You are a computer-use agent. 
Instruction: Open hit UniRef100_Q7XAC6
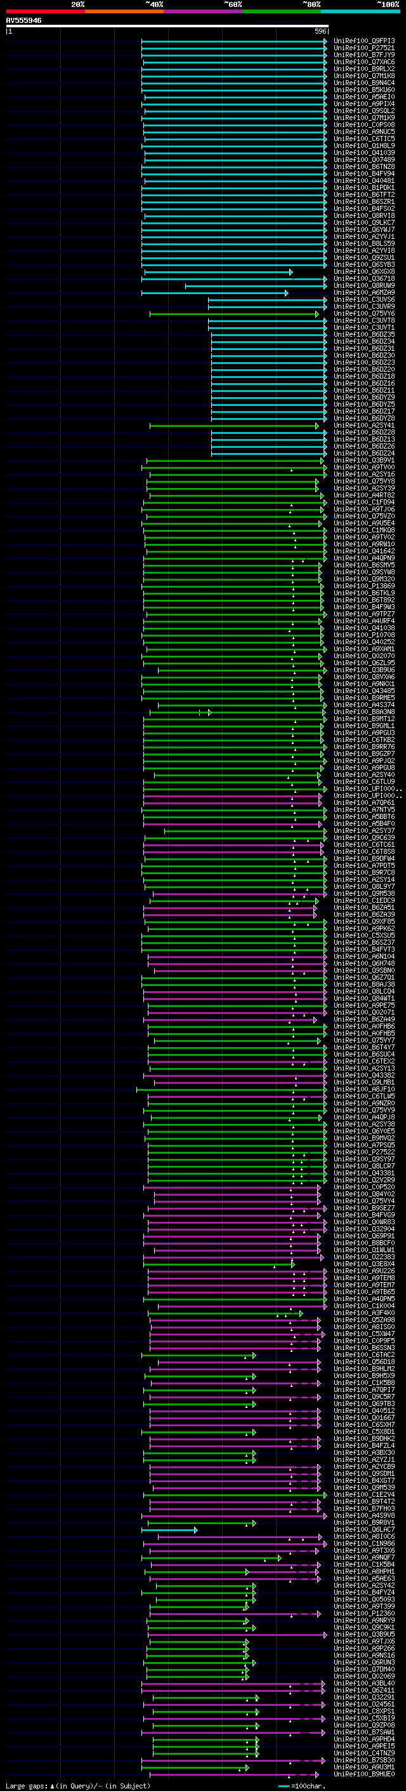tap(364, 62)
